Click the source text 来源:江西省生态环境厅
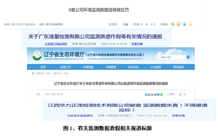218x136 pixels. (x=115, y=115)
